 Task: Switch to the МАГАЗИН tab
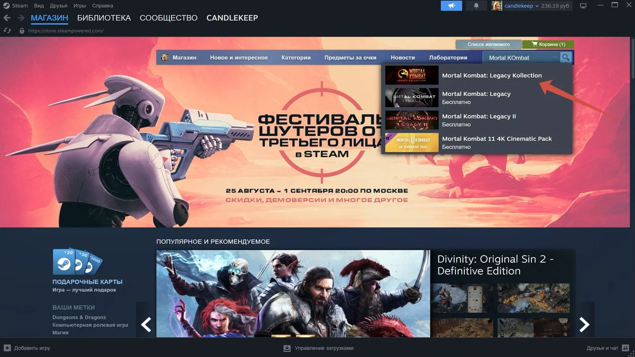tap(49, 18)
